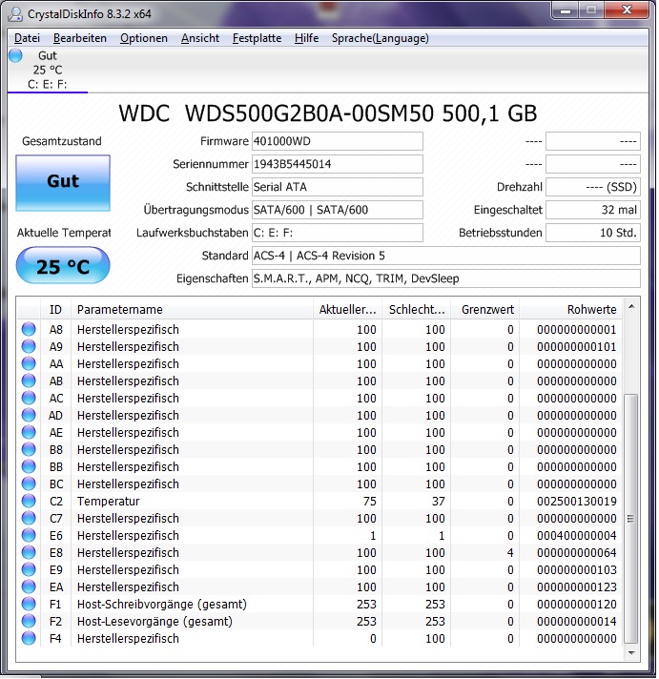Click the Drehzahl field showing ---- (SSD)

pyautogui.click(x=593, y=187)
